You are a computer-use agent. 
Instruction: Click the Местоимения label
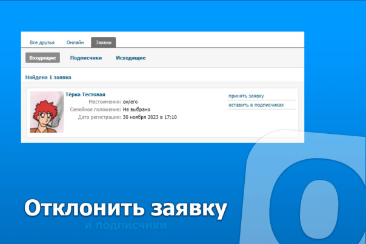point(105,102)
